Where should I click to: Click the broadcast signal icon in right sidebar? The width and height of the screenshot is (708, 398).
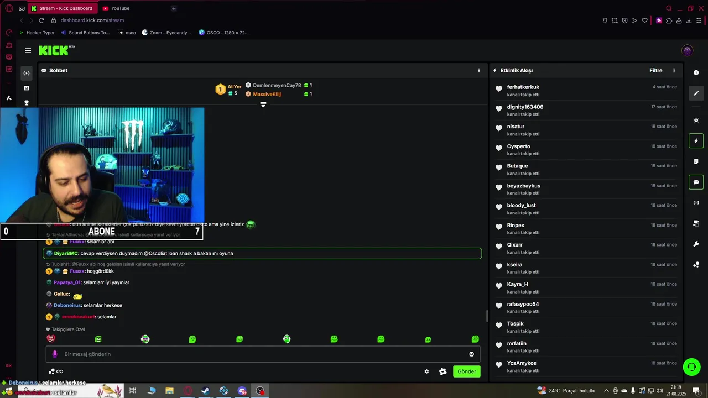click(x=696, y=203)
